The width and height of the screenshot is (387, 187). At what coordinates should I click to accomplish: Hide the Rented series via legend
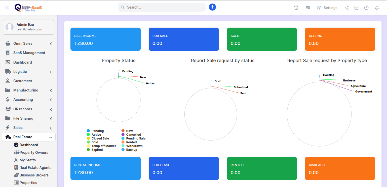click(131, 142)
